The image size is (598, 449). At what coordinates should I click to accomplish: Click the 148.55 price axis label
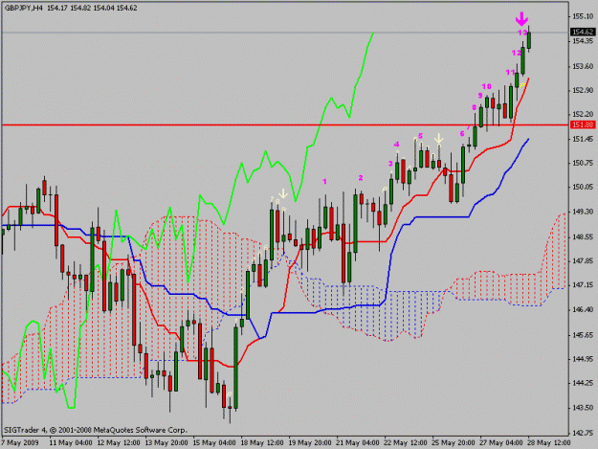582,236
